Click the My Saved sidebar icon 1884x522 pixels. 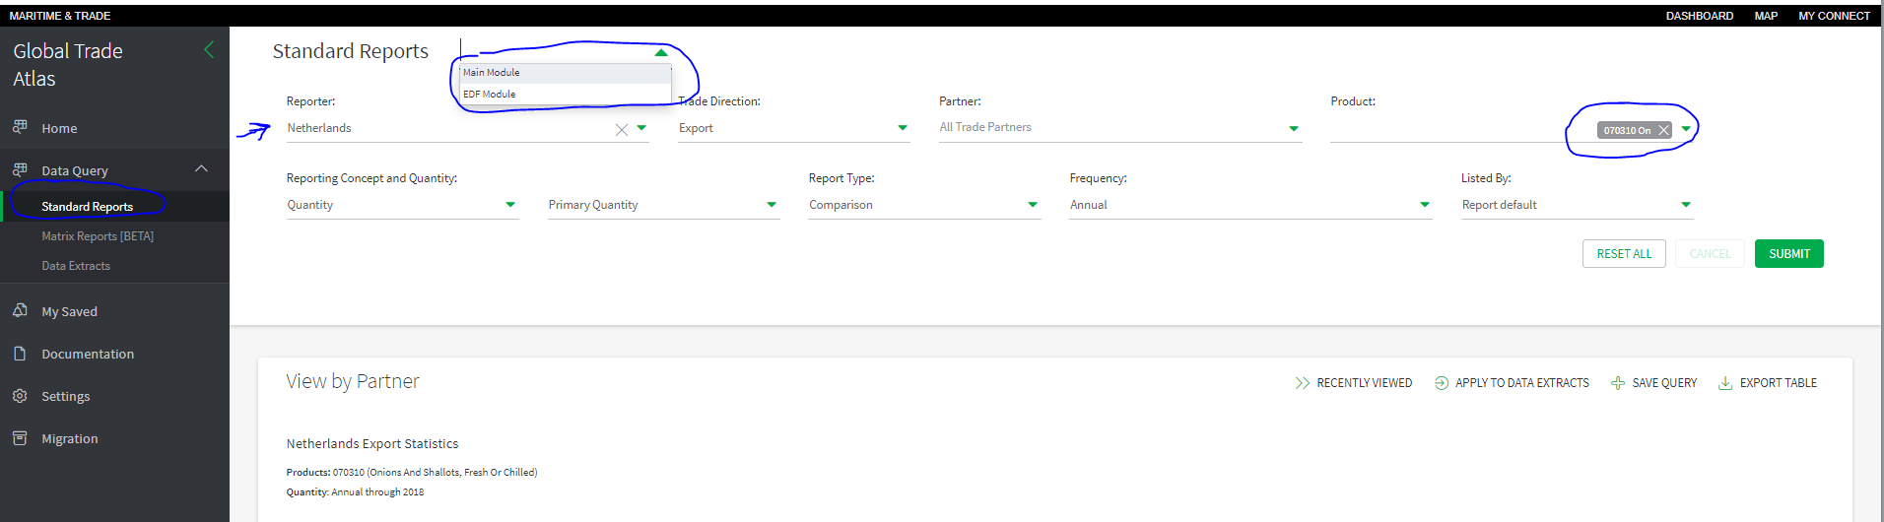20,310
